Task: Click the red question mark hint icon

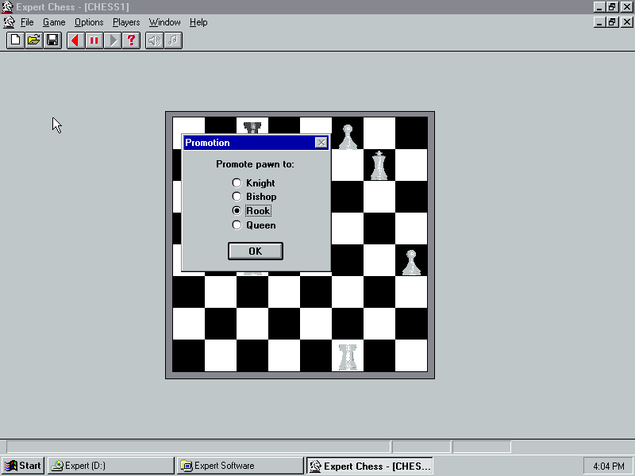Action: [131, 40]
